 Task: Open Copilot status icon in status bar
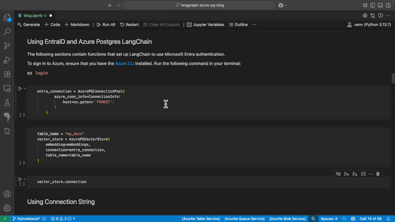coord(353,219)
